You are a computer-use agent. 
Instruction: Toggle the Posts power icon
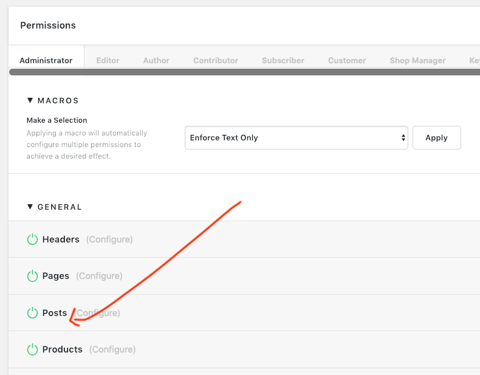(x=33, y=313)
